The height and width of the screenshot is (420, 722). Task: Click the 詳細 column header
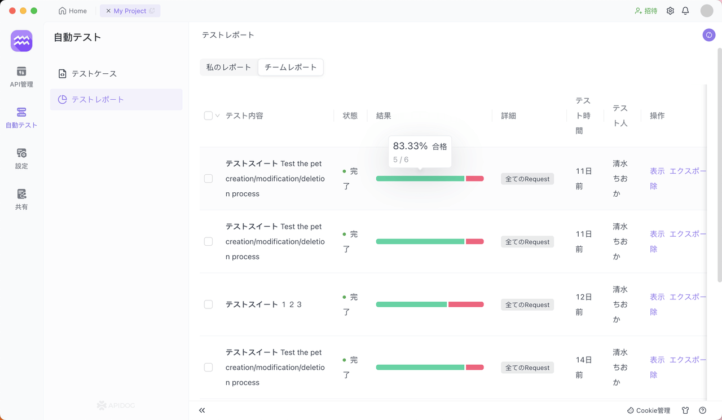click(509, 116)
